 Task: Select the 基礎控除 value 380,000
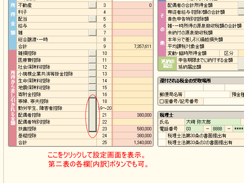point(133,135)
